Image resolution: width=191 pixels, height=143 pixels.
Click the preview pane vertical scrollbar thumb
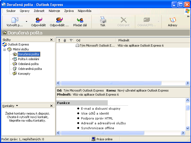[x=187, y=108]
